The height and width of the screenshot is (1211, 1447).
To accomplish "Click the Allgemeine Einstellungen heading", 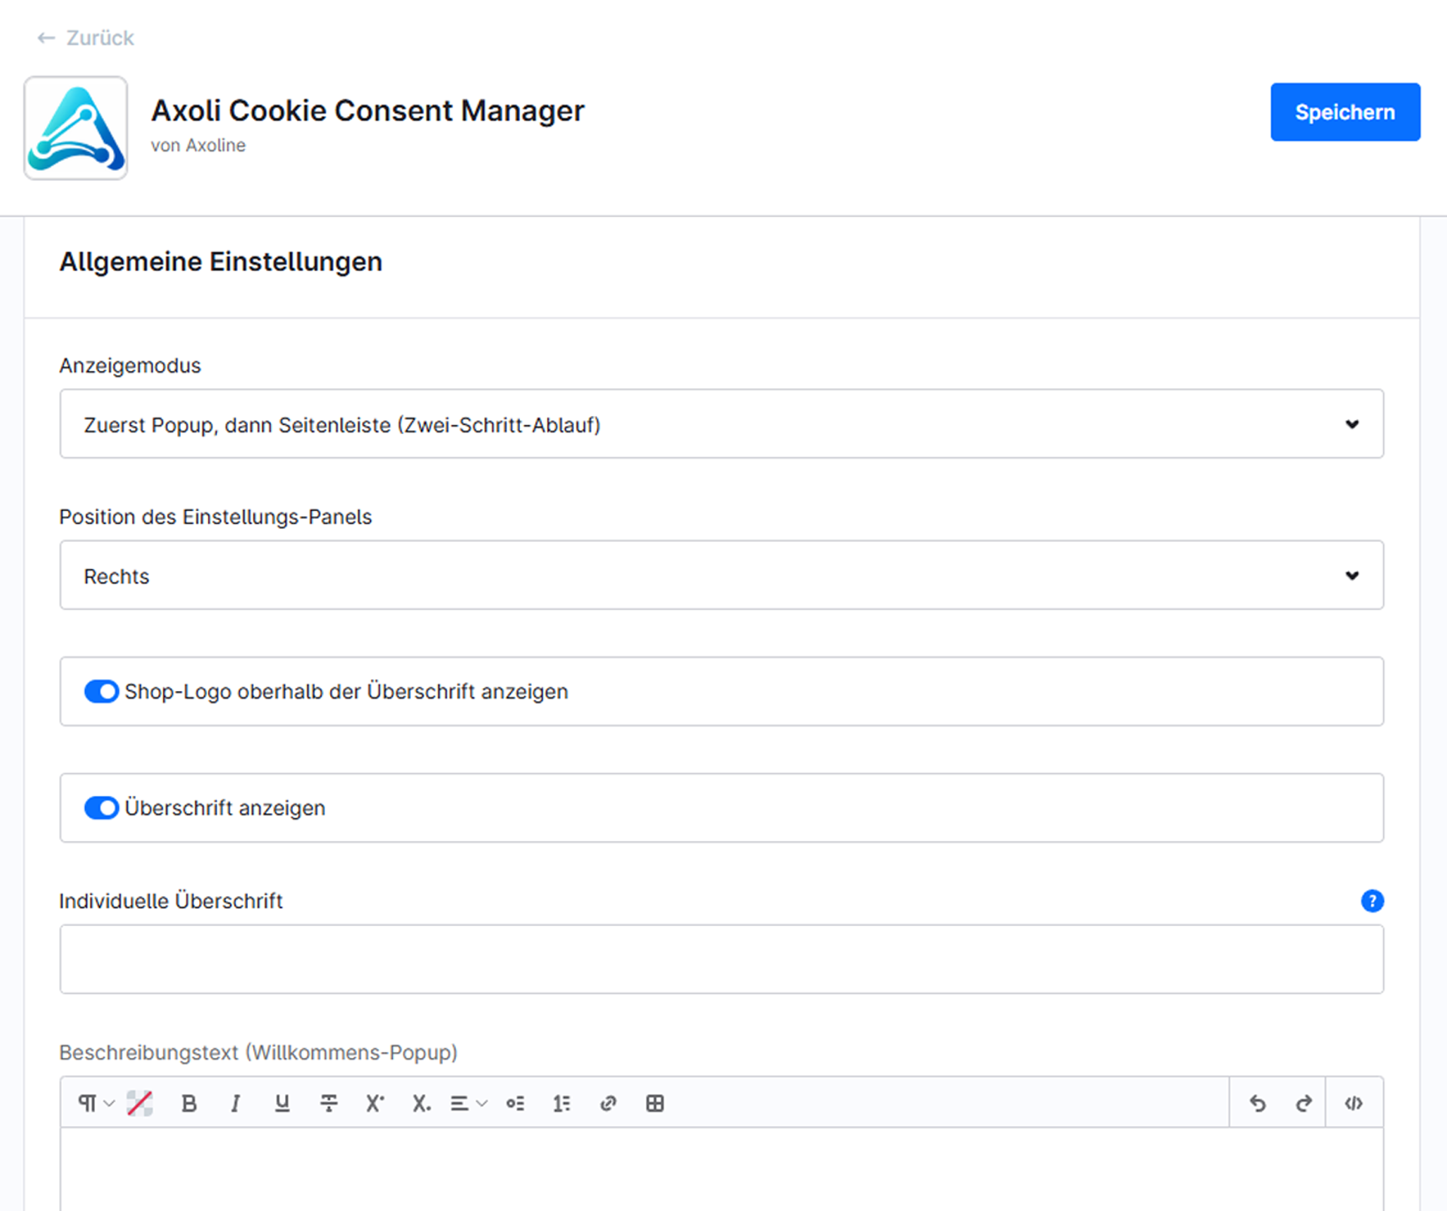I will pyautogui.click(x=221, y=262).
